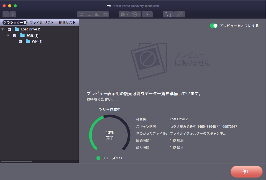This screenshot has height=180, width=266.
Task: Click the Stellar Photo Recovery Technician title
Action: [x=136, y=6]
